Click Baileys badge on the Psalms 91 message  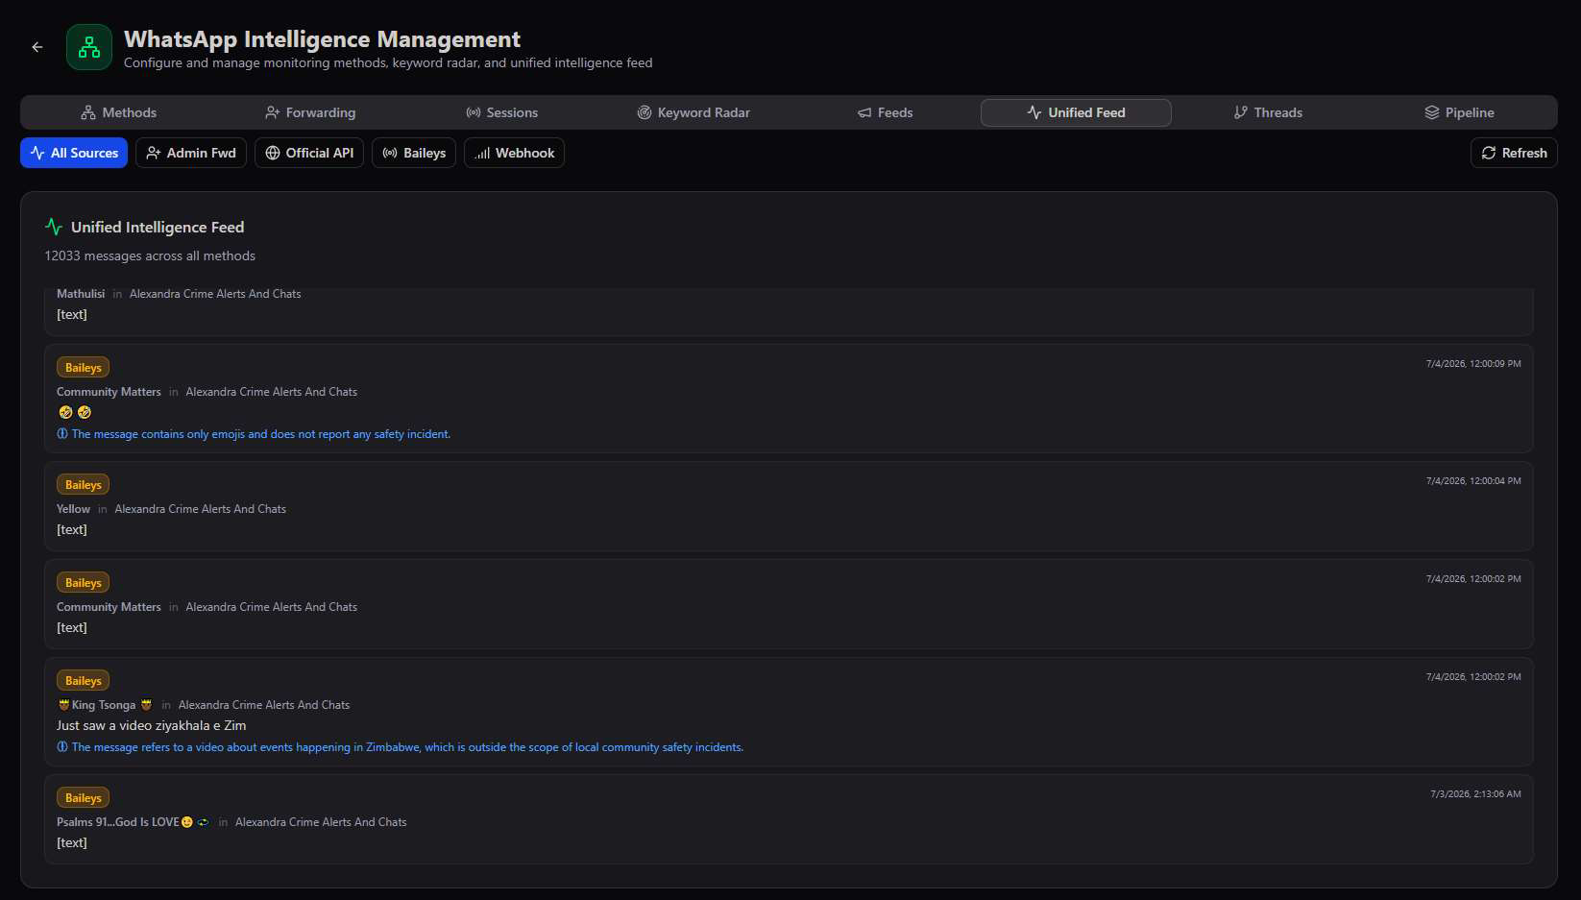coord(83,798)
